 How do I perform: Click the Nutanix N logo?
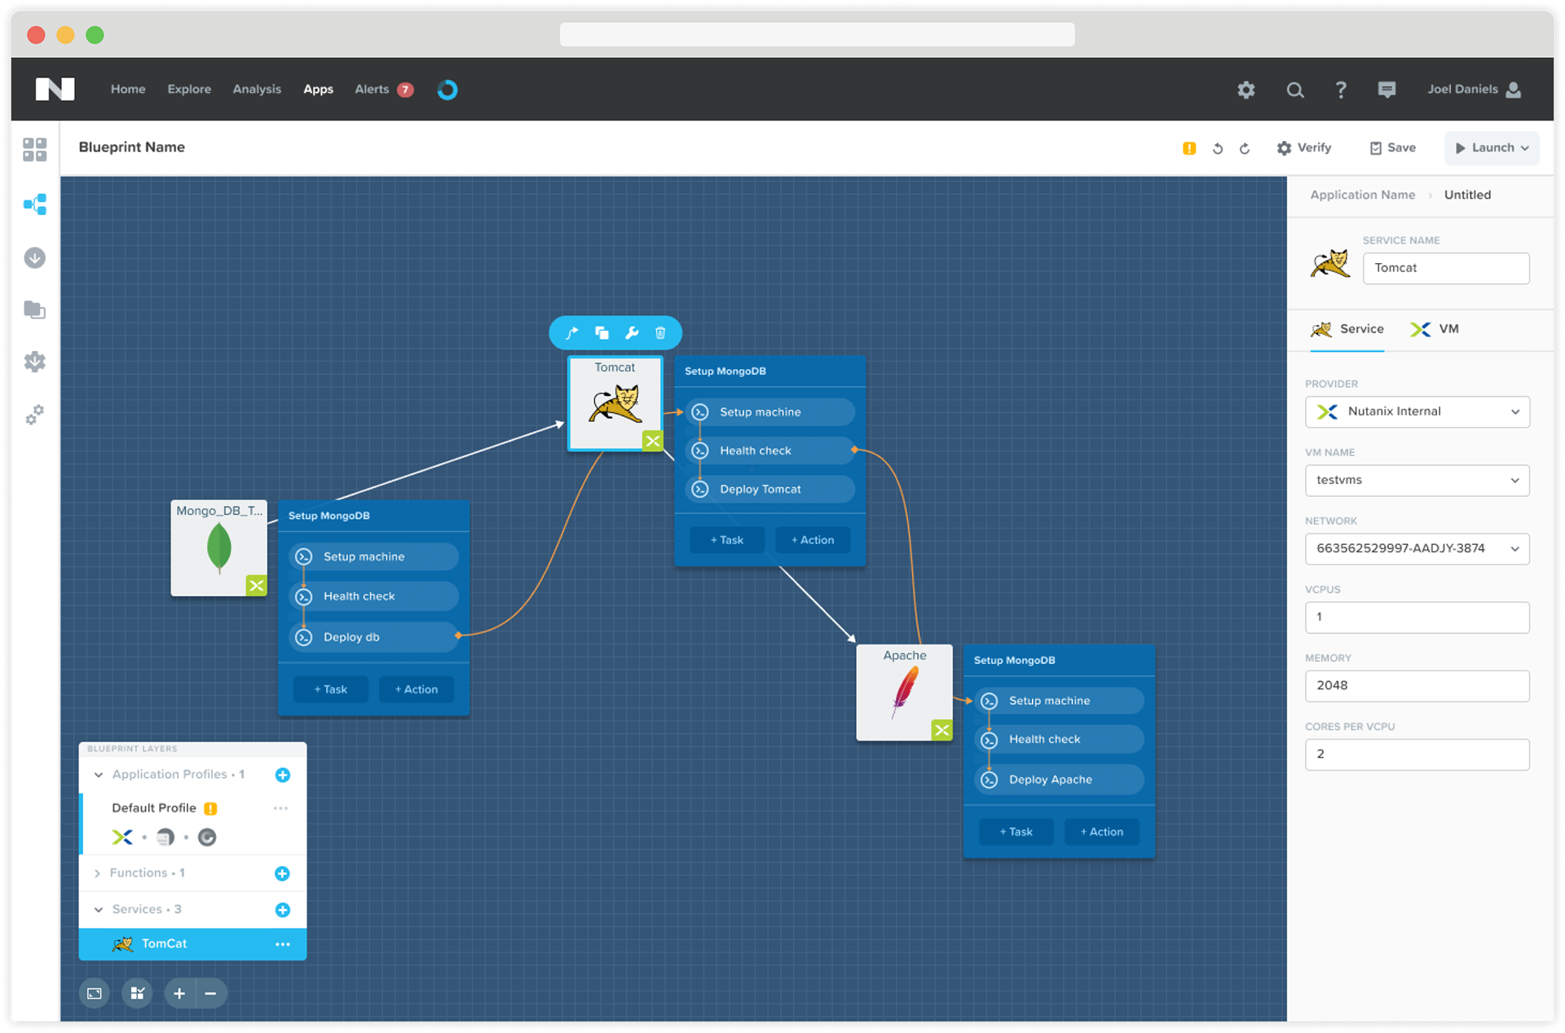coord(55,90)
